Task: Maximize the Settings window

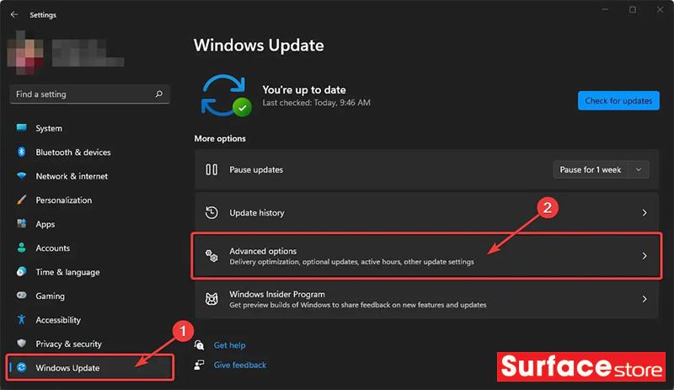Action: tap(633, 9)
